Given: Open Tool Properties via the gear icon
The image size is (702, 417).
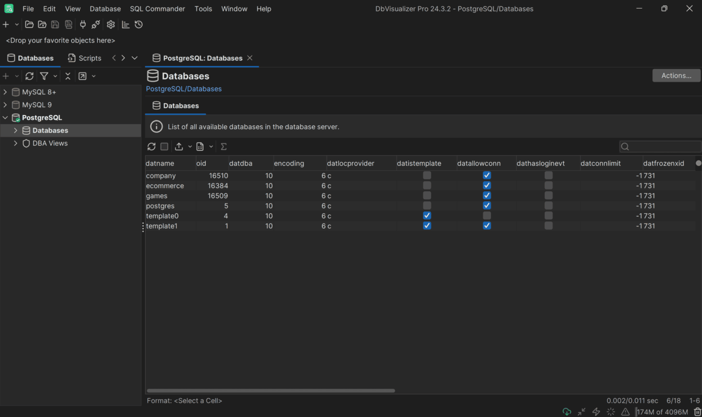Looking at the screenshot, I should (111, 24).
